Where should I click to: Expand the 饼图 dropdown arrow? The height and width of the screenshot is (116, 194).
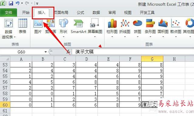pos(138,37)
